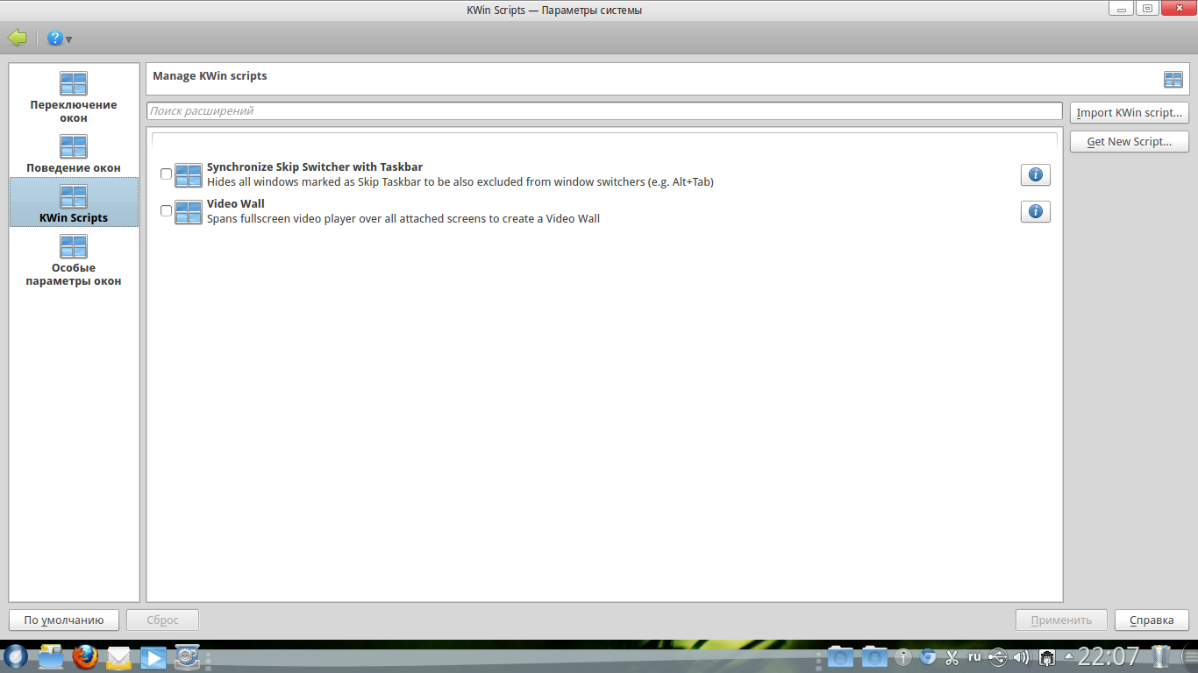The height and width of the screenshot is (673, 1198).
Task: Open Справка help button
Action: tap(1152, 620)
